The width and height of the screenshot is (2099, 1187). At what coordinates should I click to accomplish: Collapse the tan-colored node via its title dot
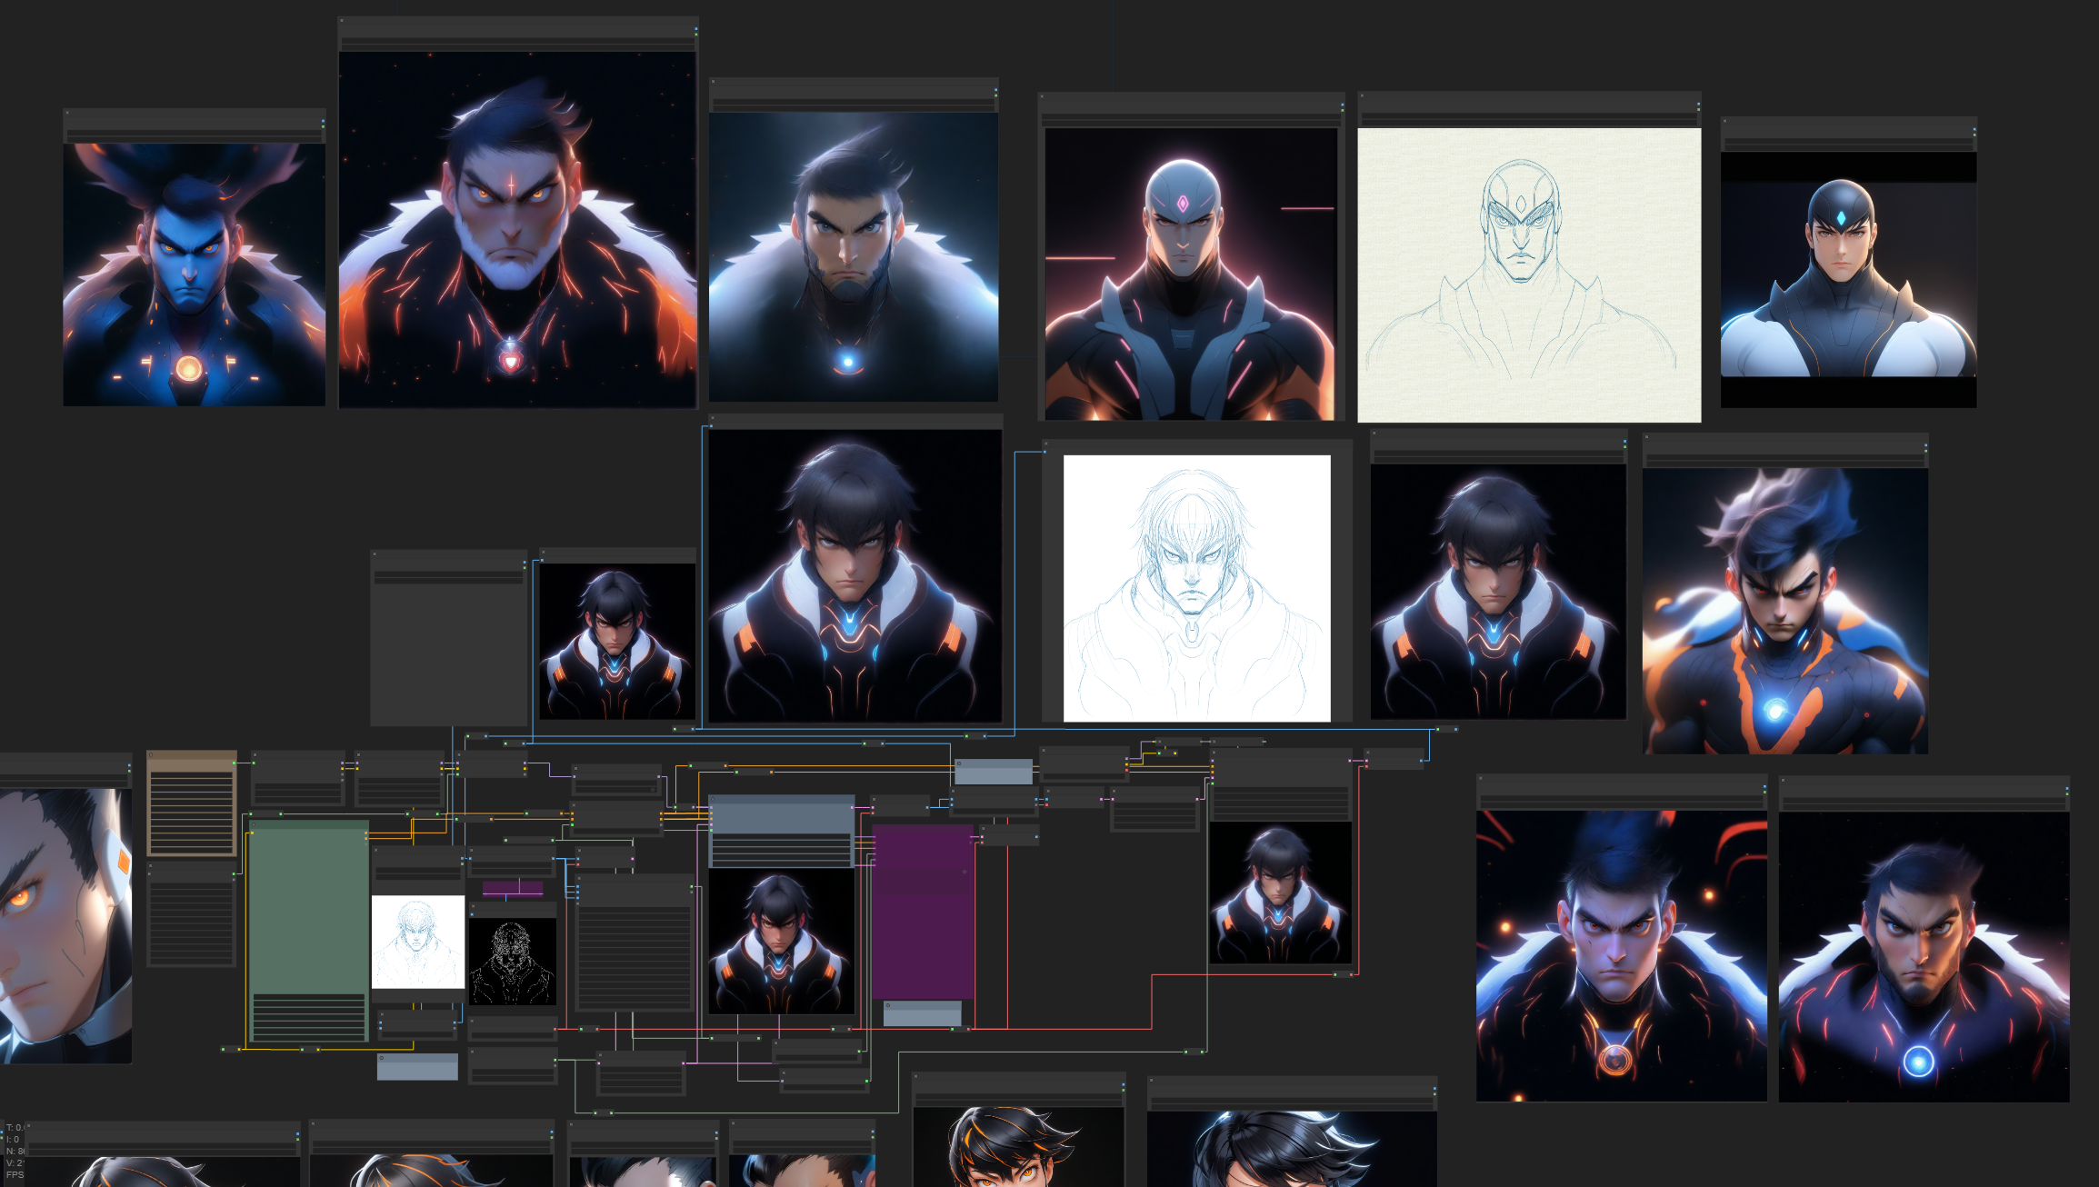coord(151,754)
